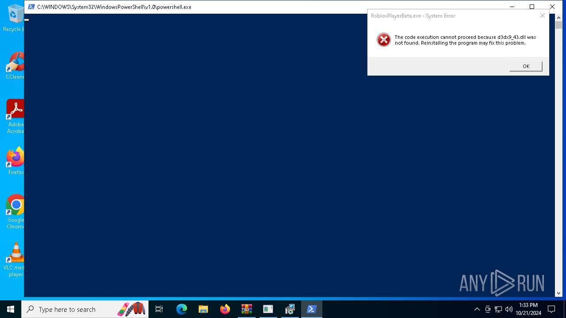This screenshot has height=318, width=566.
Task: Switch to the taskbar app beside WinRAR
Action: coord(268,309)
